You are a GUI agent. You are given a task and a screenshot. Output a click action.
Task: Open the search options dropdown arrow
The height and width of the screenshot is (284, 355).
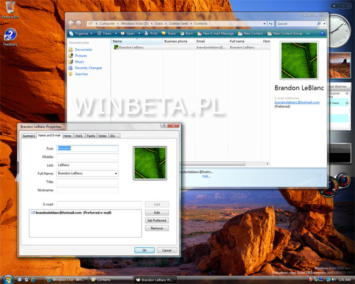pyautogui.click(x=324, y=24)
